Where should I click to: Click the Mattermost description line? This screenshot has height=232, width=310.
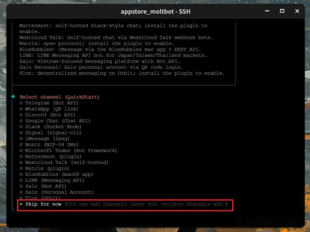(x=113, y=29)
